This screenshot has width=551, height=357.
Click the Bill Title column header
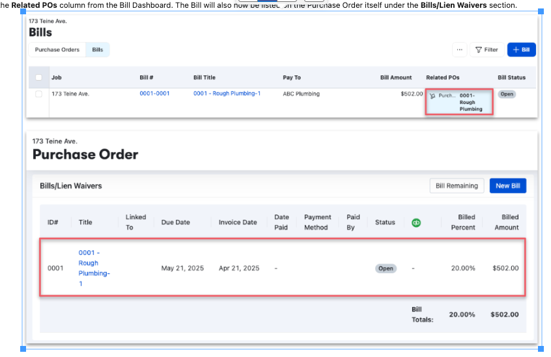coord(204,77)
